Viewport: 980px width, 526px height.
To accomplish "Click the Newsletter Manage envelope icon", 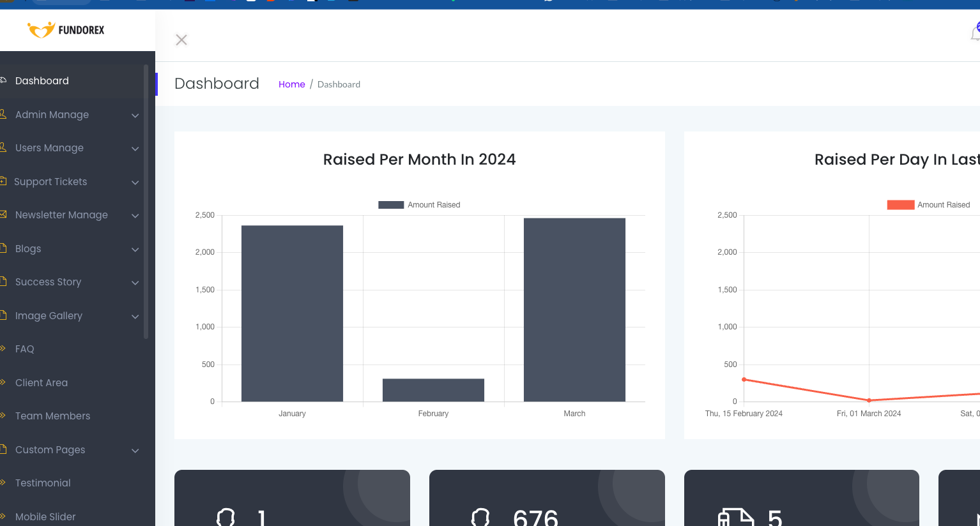I will point(3,214).
